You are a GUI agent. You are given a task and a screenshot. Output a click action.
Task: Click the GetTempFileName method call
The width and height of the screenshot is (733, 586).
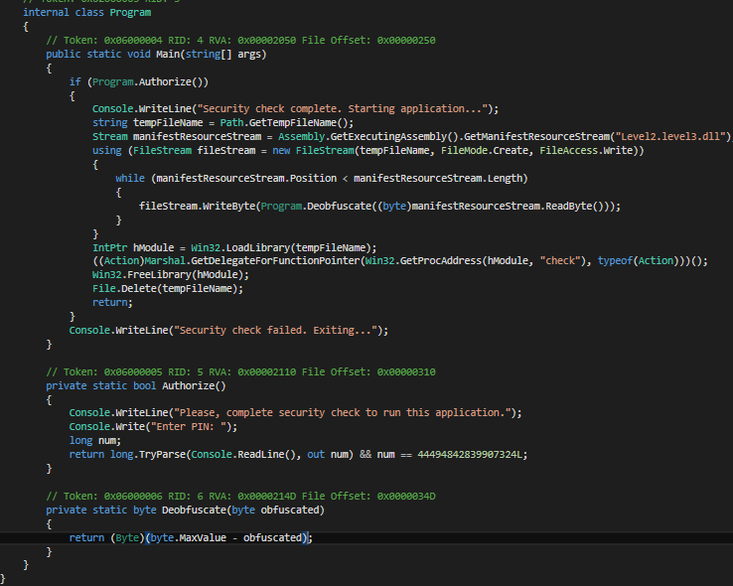(x=295, y=123)
